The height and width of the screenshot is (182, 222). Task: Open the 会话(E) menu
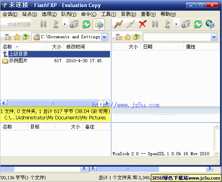click(10, 14)
